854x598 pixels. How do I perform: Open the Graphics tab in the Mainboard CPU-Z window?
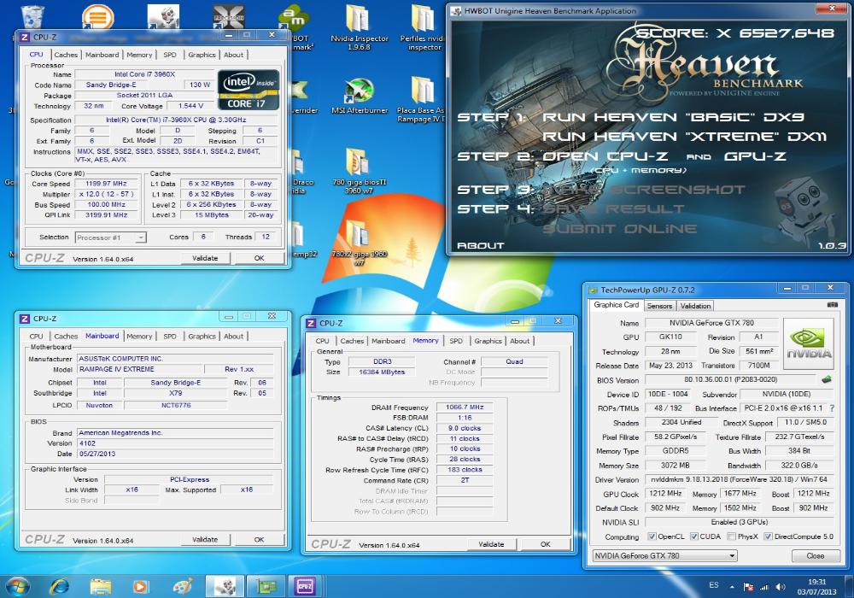click(202, 336)
